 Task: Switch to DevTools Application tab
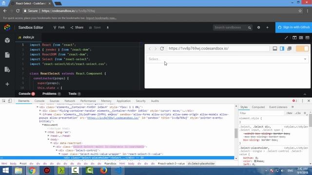(123, 101)
